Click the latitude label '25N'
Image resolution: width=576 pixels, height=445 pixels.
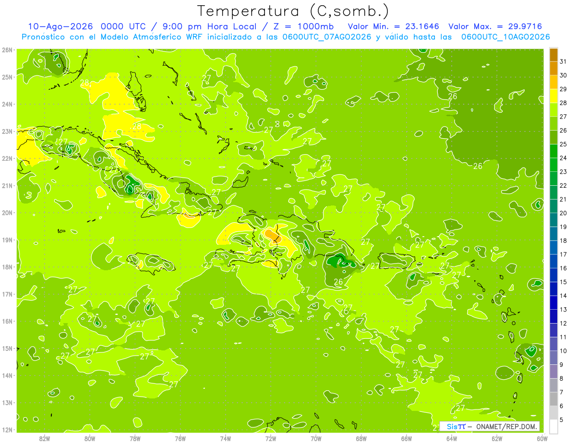click(x=7, y=77)
